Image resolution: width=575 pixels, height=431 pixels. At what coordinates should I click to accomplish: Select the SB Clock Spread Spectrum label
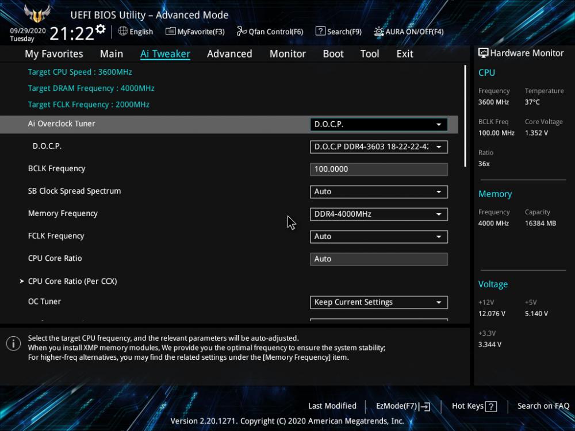74,191
